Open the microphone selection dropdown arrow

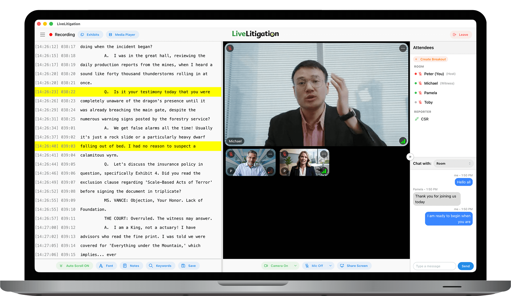click(x=331, y=266)
